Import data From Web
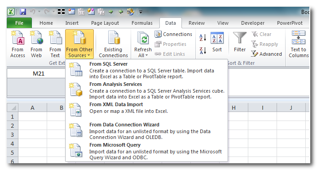 36,44
